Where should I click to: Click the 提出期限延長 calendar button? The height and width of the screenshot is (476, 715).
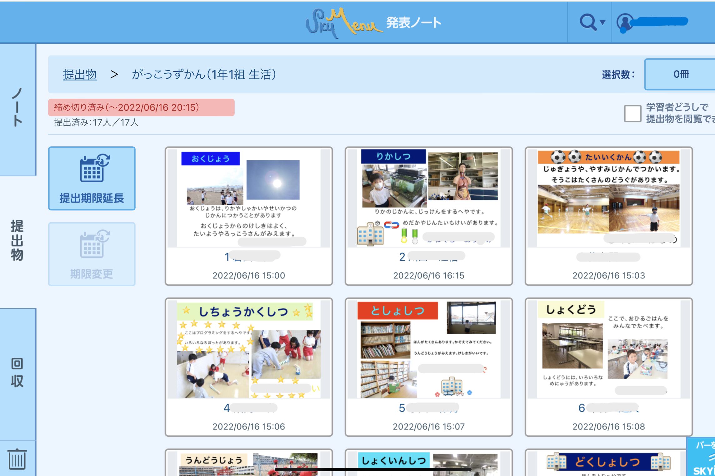pyautogui.click(x=92, y=179)
